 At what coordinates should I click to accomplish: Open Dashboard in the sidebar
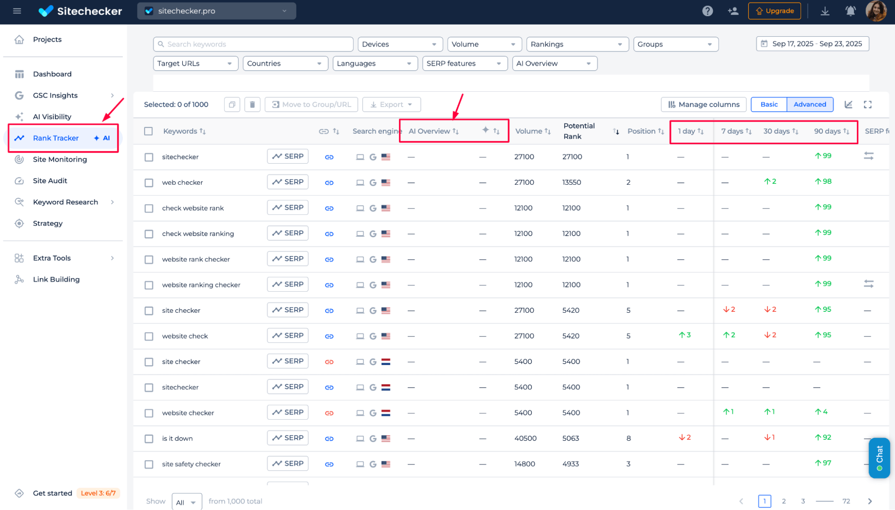pyautogui.click(x=52, y=74)
